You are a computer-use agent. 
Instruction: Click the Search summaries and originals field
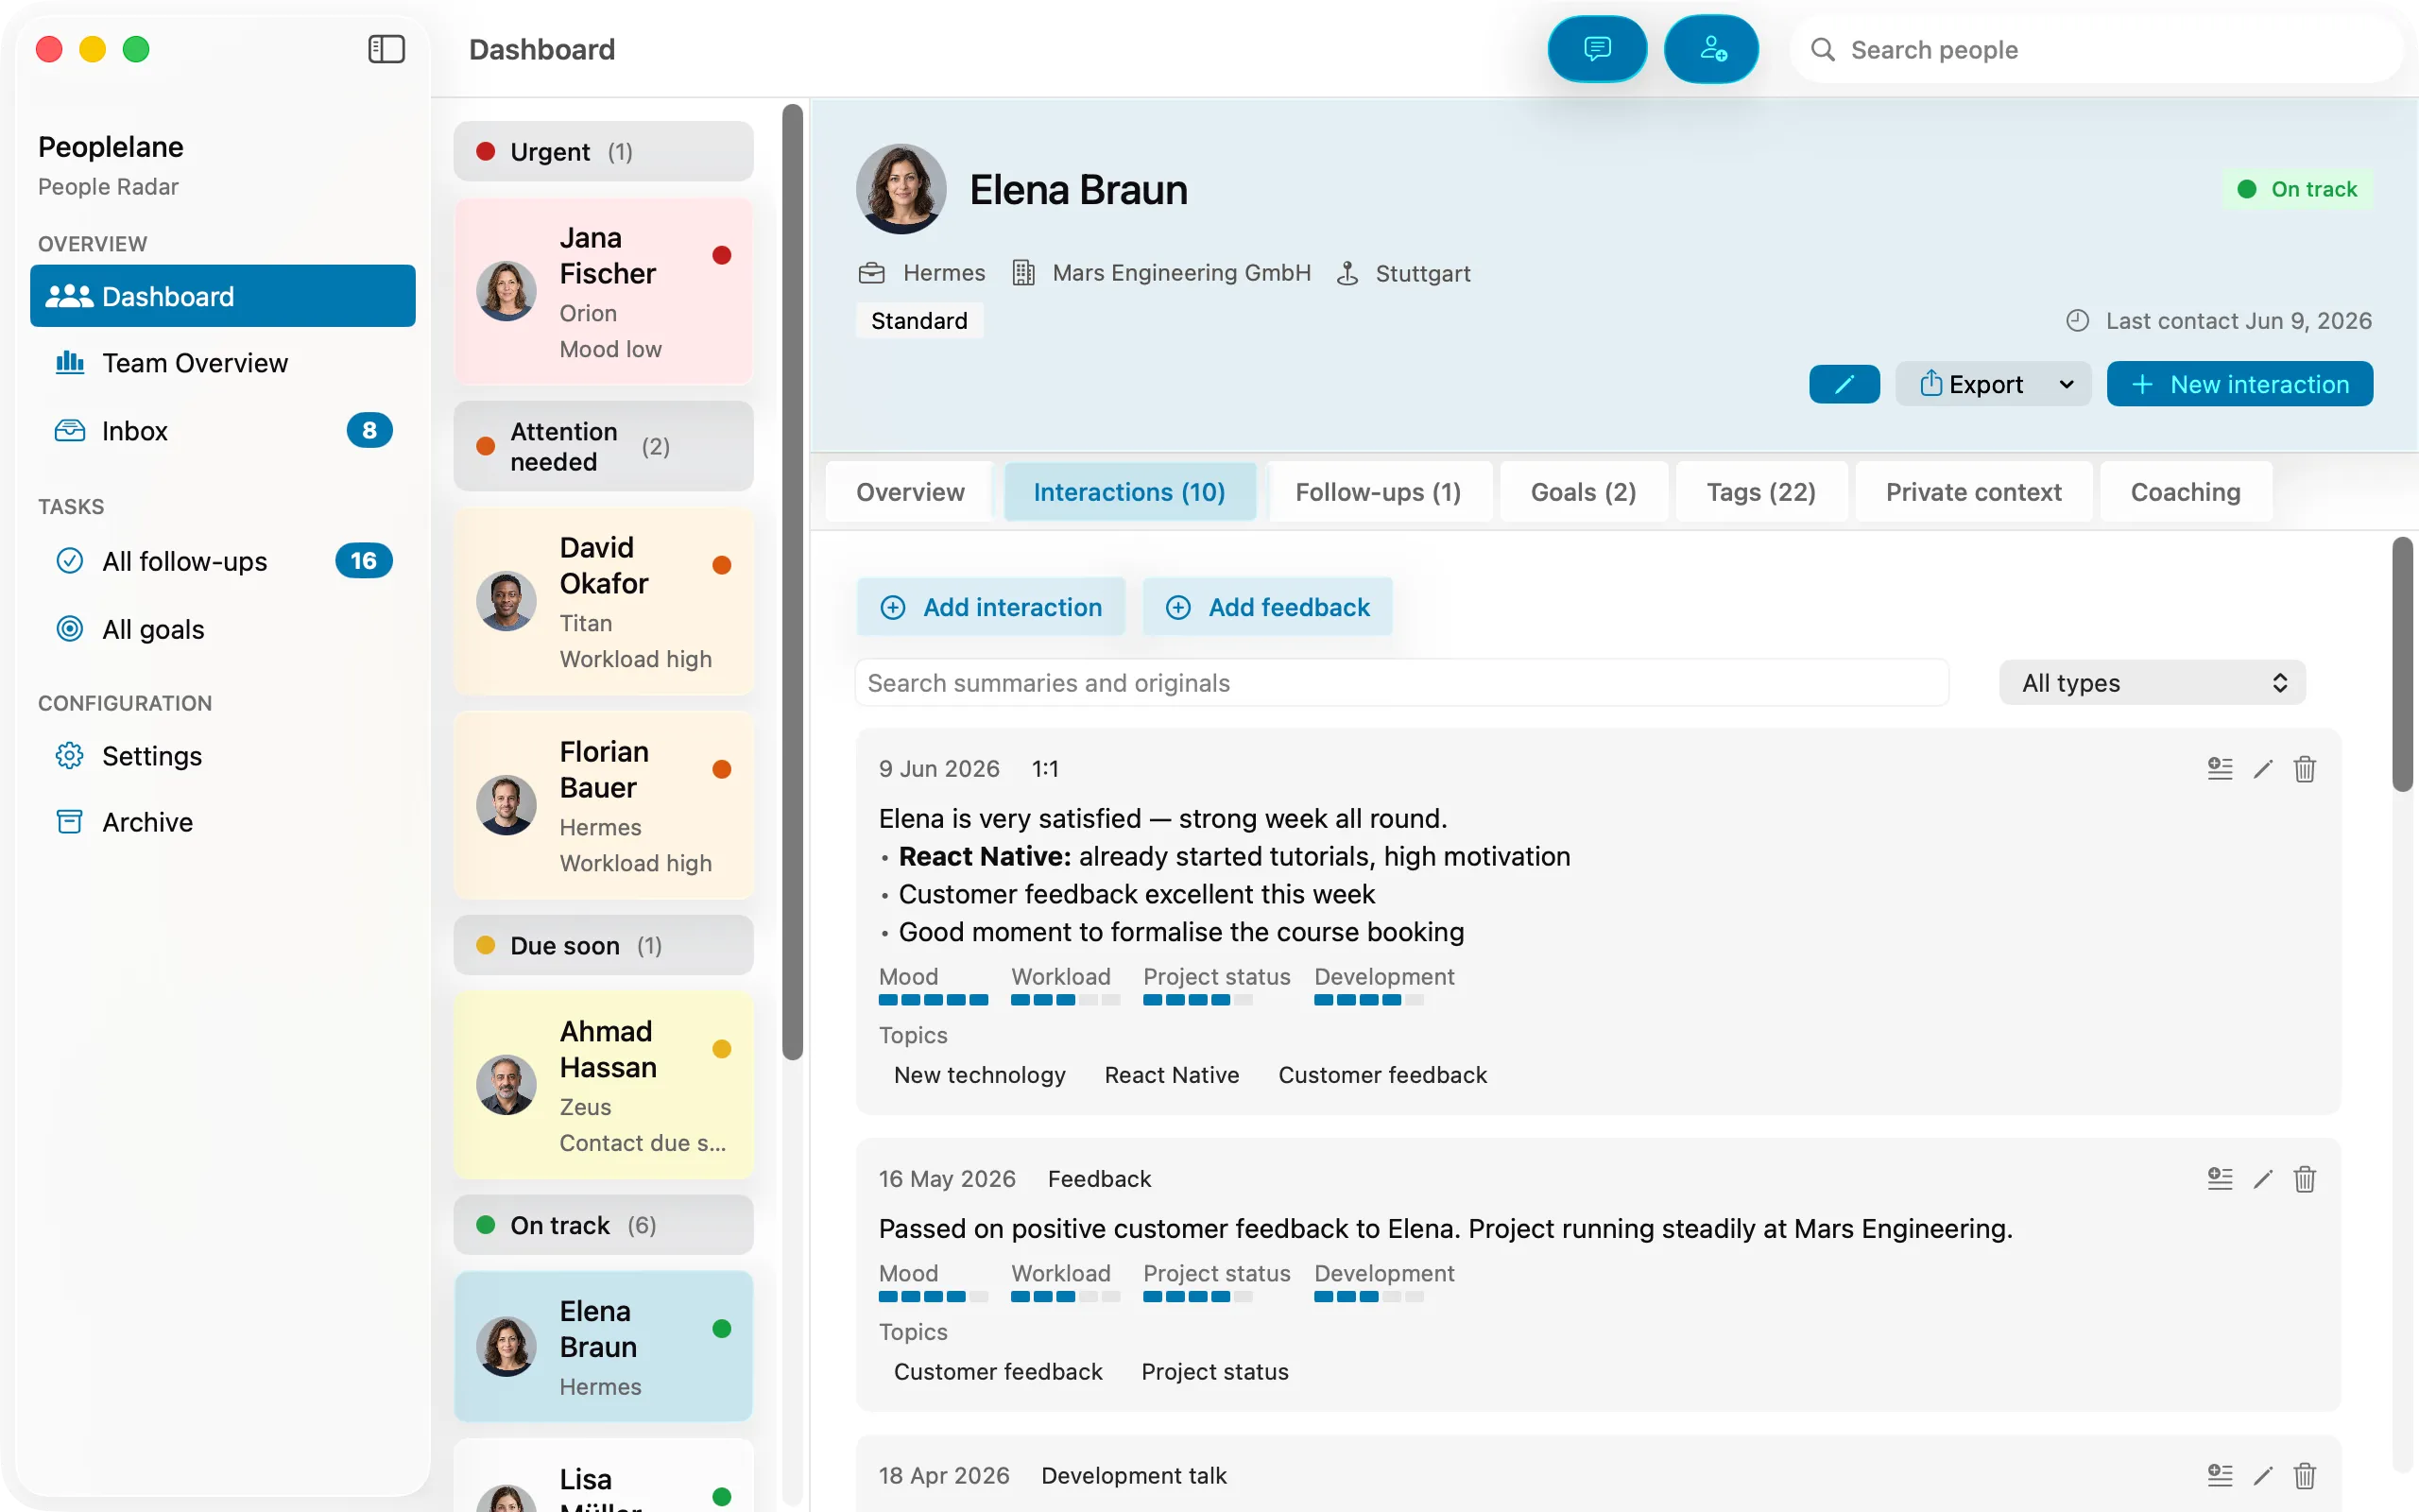click(x=1401, y=682)
